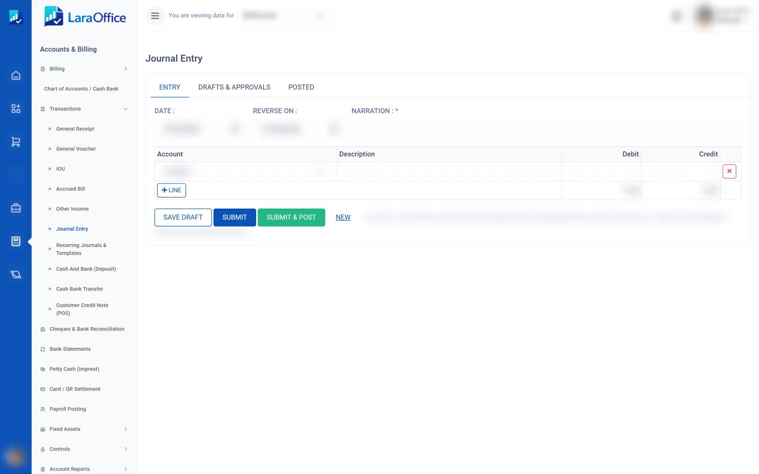Open Recurring Journals & Templates

point(81,249)
